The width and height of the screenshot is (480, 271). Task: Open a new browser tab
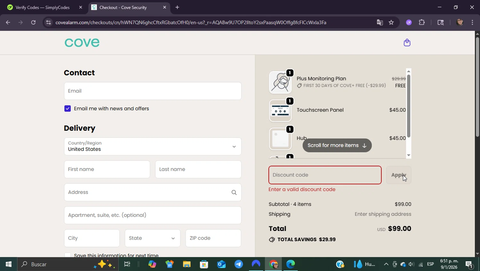coord(177,7)
